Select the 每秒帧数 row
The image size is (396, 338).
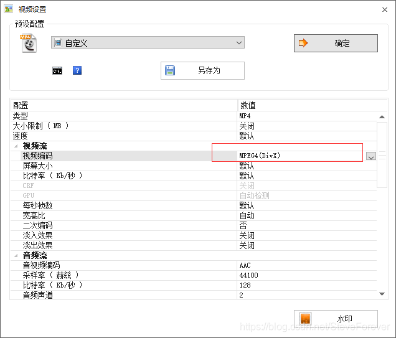click(x=194, y=206)
